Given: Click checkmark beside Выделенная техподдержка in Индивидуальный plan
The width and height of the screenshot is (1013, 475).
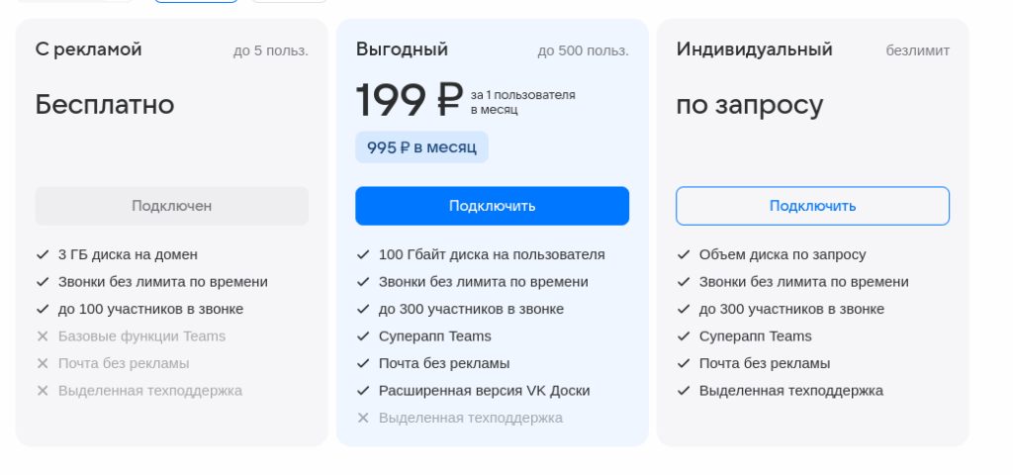Looking at the screenshot, I should tap(684, 391).
